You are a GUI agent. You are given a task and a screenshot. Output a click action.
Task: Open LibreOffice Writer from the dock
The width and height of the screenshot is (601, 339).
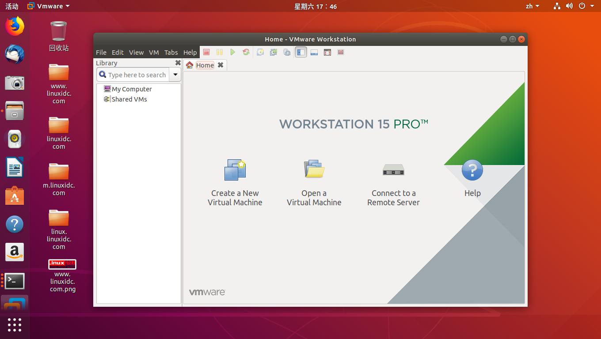click(x=15, y=167)
